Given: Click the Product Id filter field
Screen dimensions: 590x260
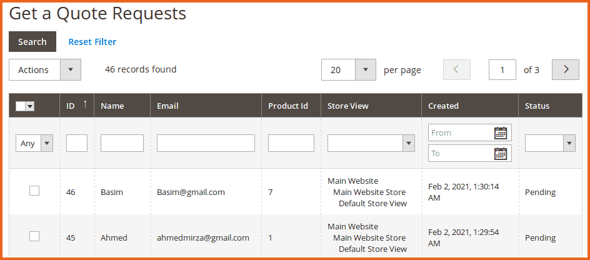Looking at the screenshot, I should (x=291, y=143).
